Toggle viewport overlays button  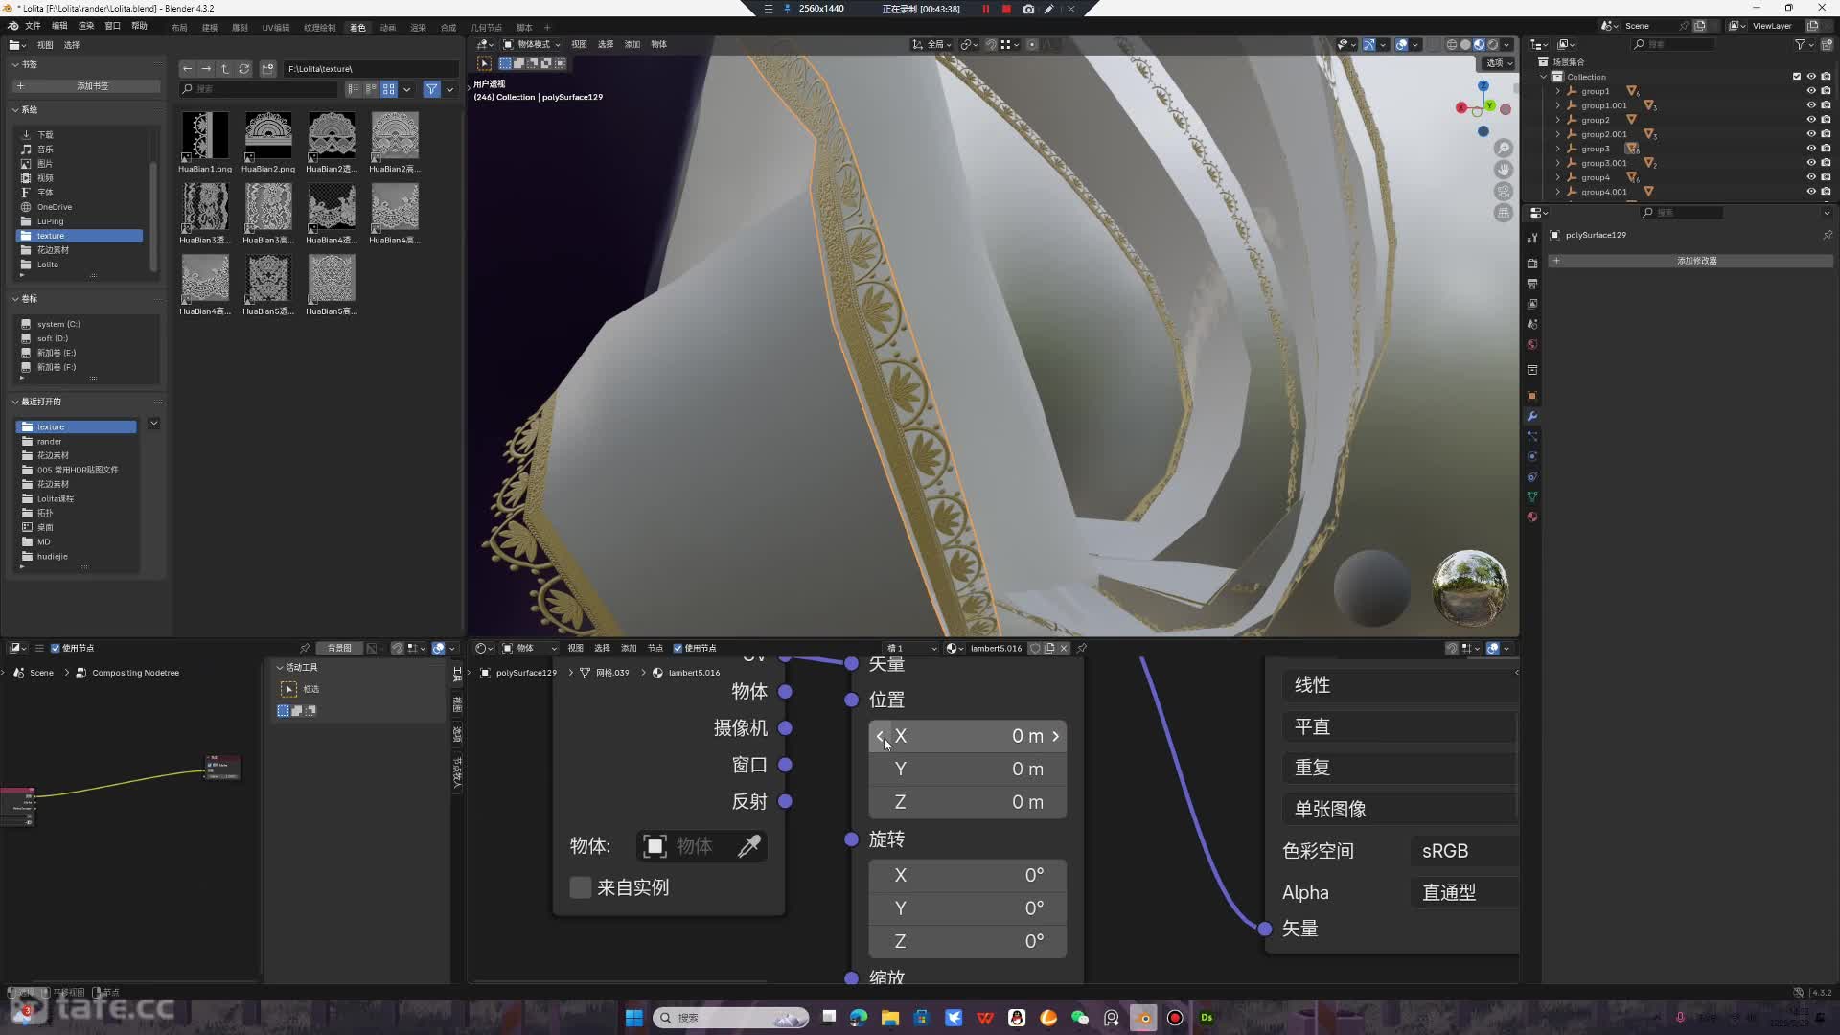tap(1401, 44)
